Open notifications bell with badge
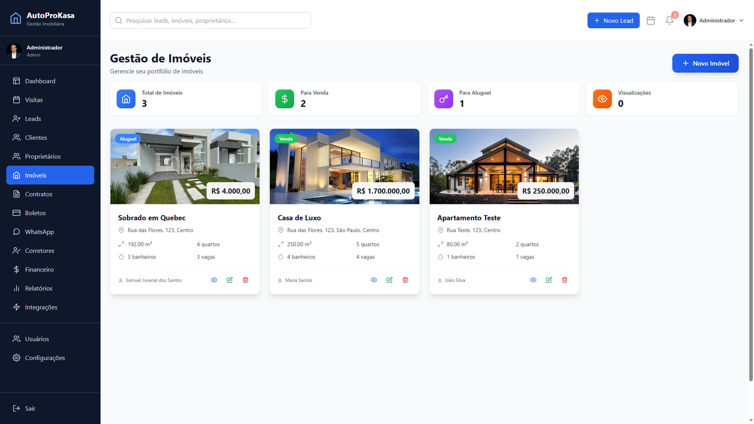The height and width of the screenshot is (424, 754). (669, 21)
